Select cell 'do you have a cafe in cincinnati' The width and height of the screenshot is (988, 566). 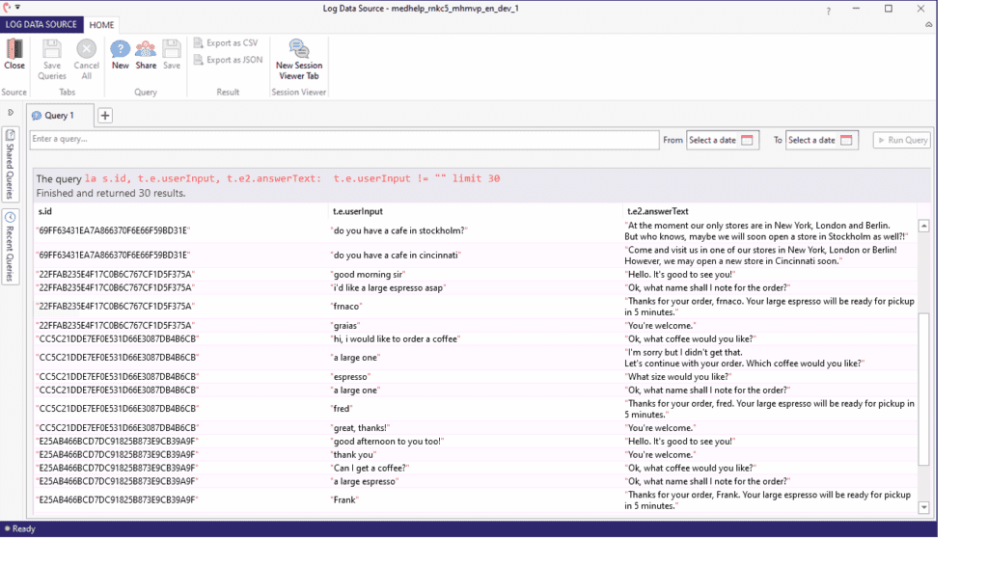pos(396,256)
